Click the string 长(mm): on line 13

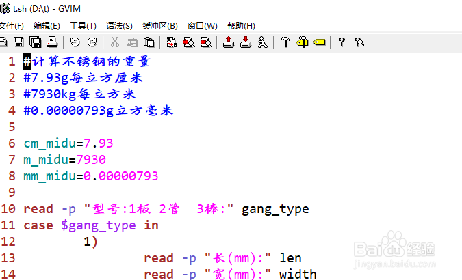[238, 258]
